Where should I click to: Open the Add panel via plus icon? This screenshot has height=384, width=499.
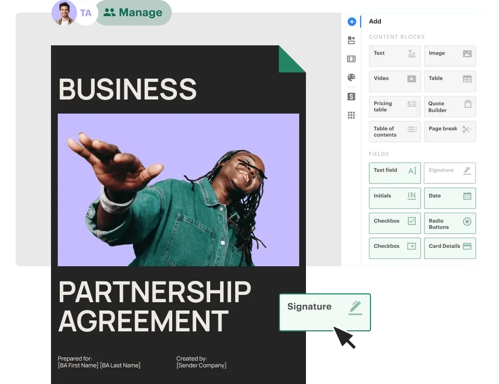click(351, 21)
